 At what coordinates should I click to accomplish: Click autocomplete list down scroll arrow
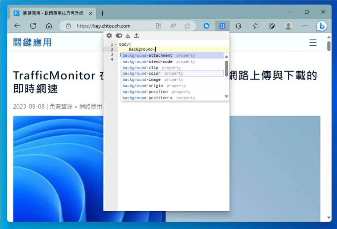(x=226, y=96)
